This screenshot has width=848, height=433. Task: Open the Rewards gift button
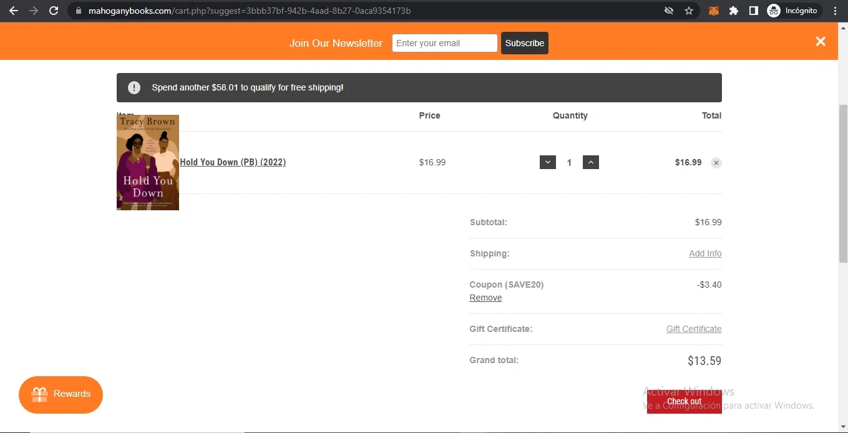click(61, 394)
